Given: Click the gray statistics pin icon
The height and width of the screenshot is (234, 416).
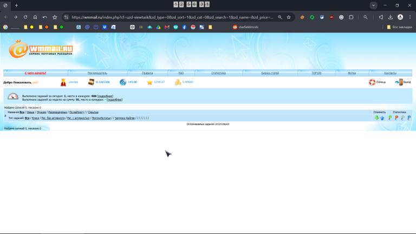Looking at the screenshot, I should pos(403,118).
